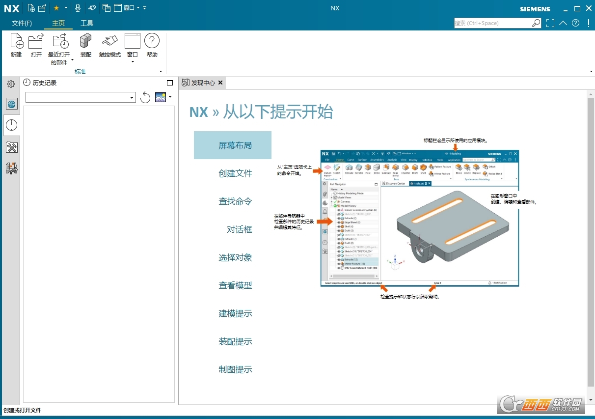
Task: Open the 创建文件 tip
Action: pos(235,173)
